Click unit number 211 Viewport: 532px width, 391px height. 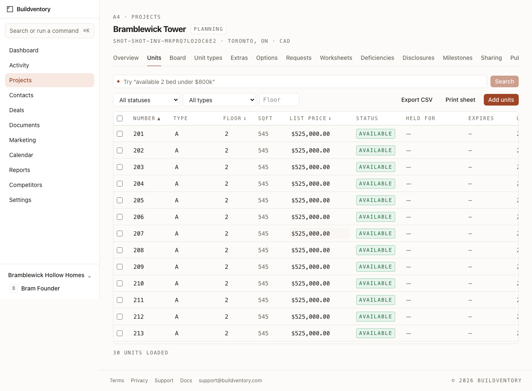[138, 300]
